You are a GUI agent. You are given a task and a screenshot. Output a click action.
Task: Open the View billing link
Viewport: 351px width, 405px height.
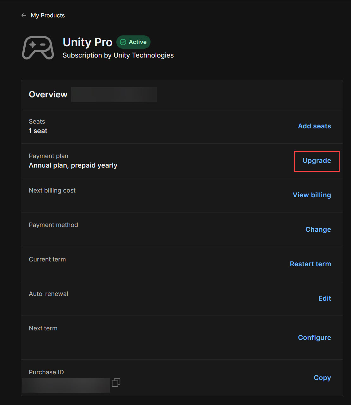[x=312, y=195]
